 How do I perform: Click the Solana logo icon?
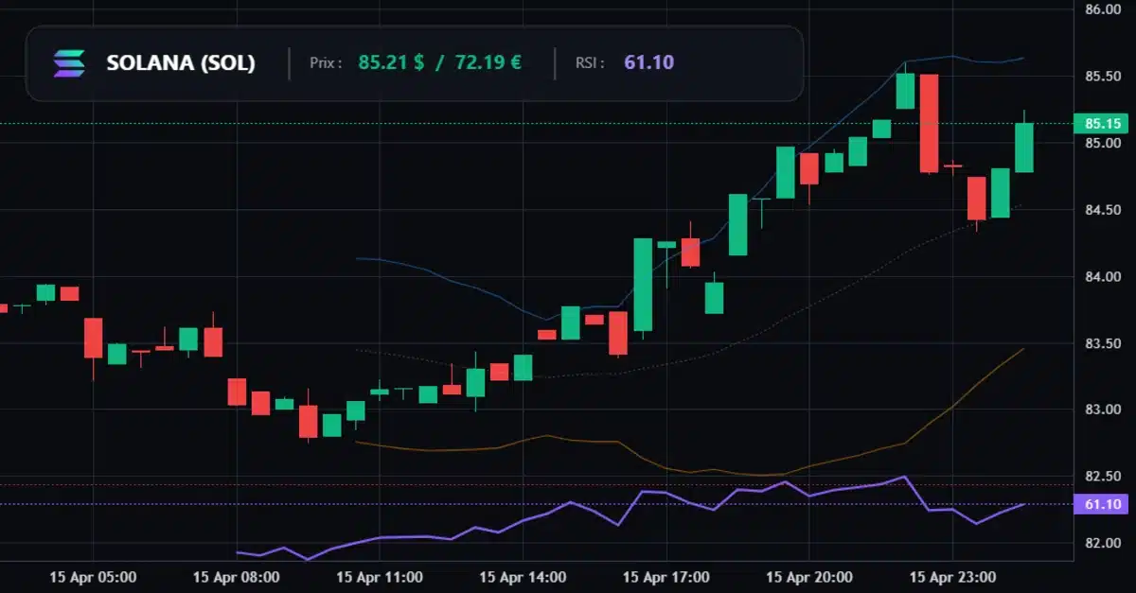pyautogui.click(x=69, y=63)
